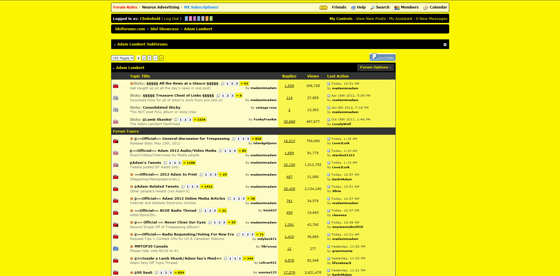Expand Adam Lambert Subforums with plus icon
Screen dimensions: 560x276
click(x=445, y=45)
